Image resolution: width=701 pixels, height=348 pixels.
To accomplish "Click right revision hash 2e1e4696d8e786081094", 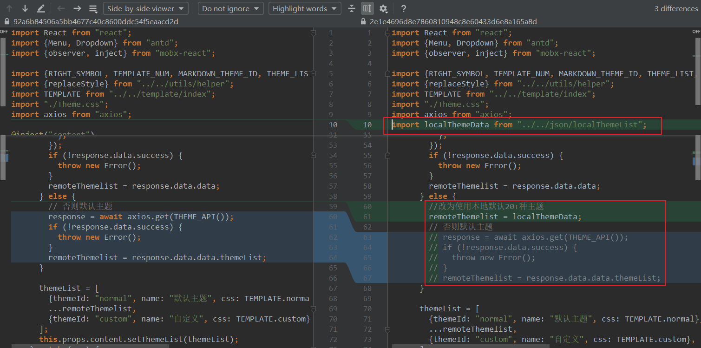I will coord(453,21).
